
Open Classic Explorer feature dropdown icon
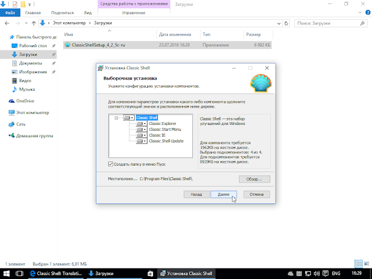142,124
